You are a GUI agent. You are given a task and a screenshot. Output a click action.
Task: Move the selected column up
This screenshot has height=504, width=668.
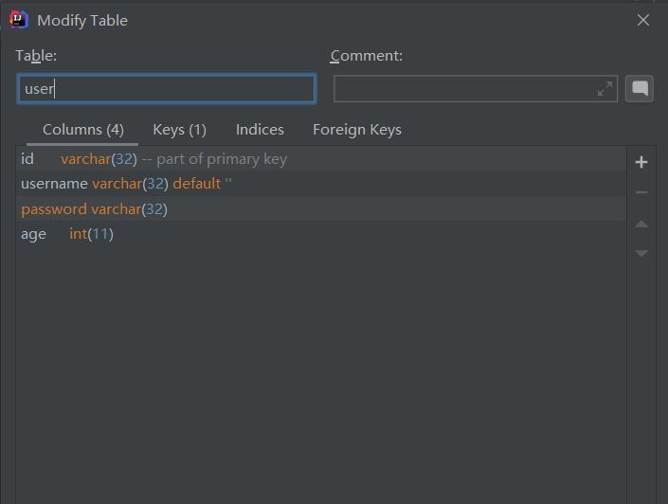click(x=641, y=224)
